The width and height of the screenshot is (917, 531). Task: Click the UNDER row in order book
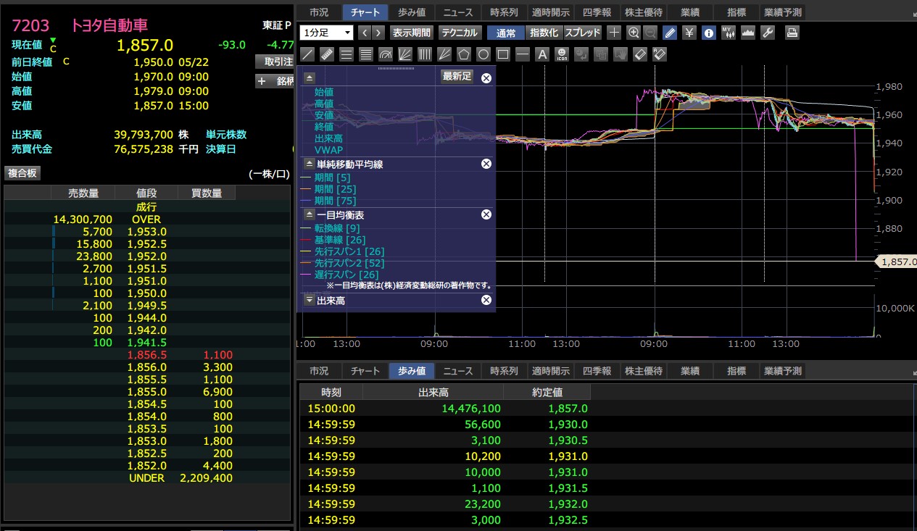pyautogui.click(x=147, y=478)
